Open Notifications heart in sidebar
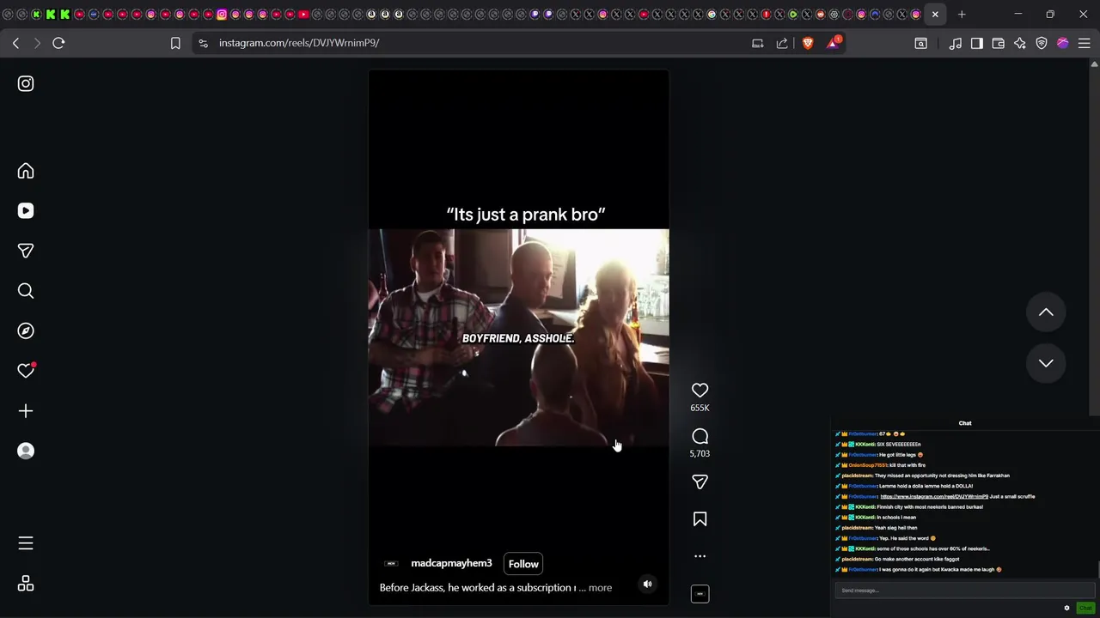1100x618 pixels. 26,371
